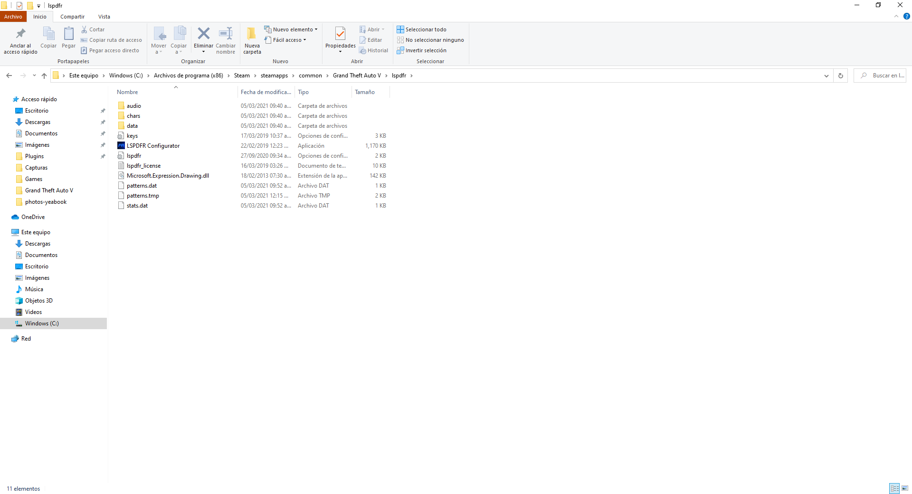Click the Copiar clipboard icon
The width and height of the screenshot is (912, 494).
[x=48, y=34]
